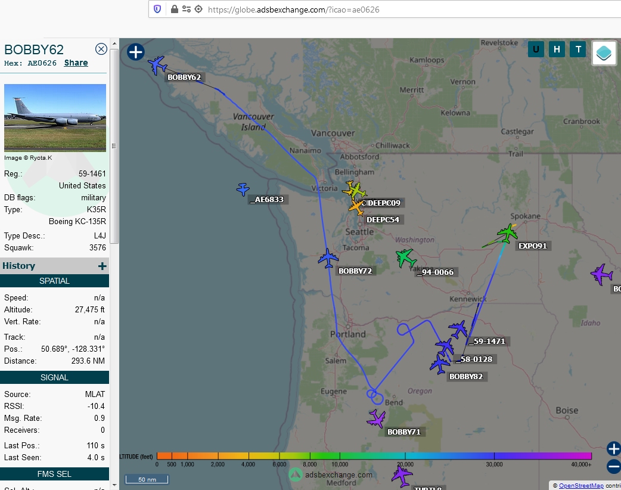
Task: Select the _58-0128 aircraft icon
Action: click(x=445, y=347)
